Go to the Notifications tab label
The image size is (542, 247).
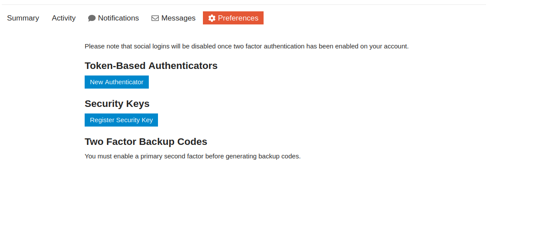point(118,18)
